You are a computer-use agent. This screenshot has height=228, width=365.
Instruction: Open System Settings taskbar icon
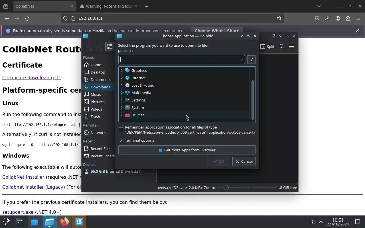(x=20, y=221)
